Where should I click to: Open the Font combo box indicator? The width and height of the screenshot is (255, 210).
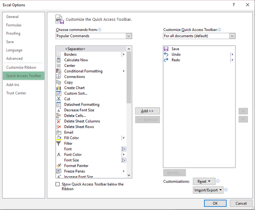124,149
